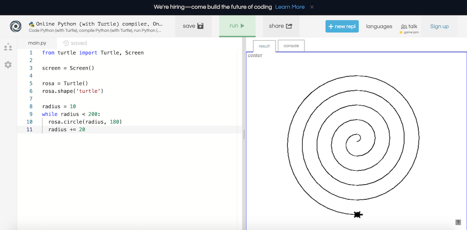The image size is (467, 230).
Task: Click the help question mark icon
Action: (458, 222)
